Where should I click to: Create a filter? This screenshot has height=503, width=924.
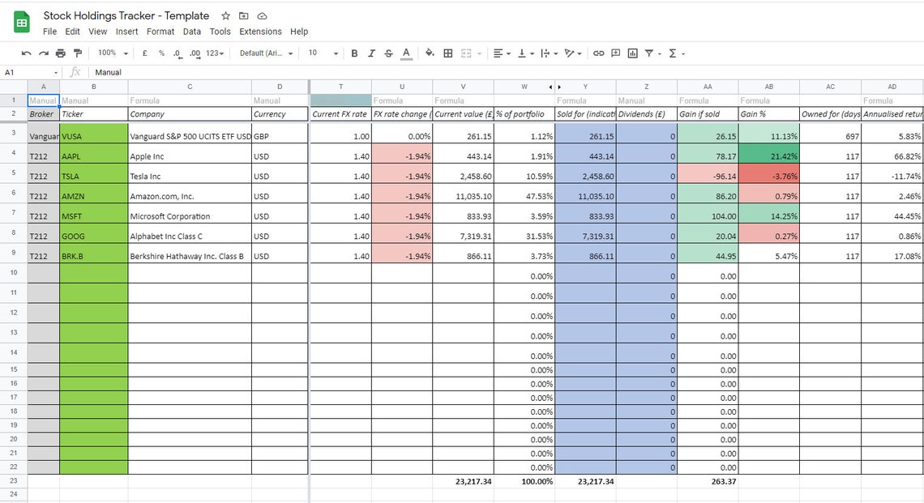click(x=650, y=53)
